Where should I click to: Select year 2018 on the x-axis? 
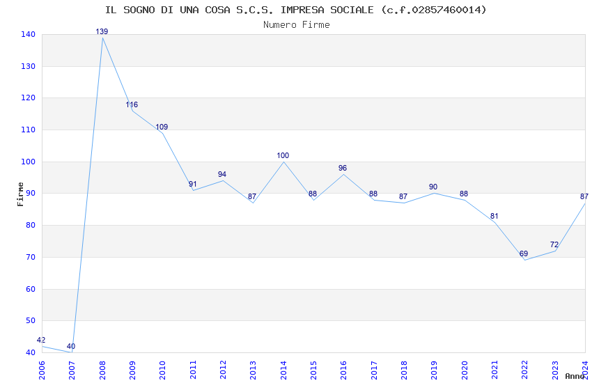(404, 370)
